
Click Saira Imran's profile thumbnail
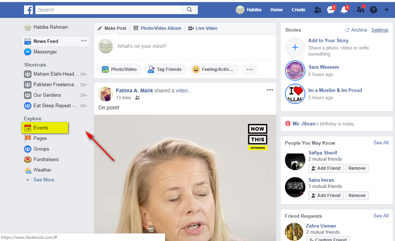point(295,187)
